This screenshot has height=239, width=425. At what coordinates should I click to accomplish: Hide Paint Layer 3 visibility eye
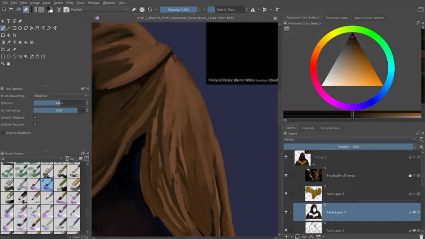[x=286, y=230]
